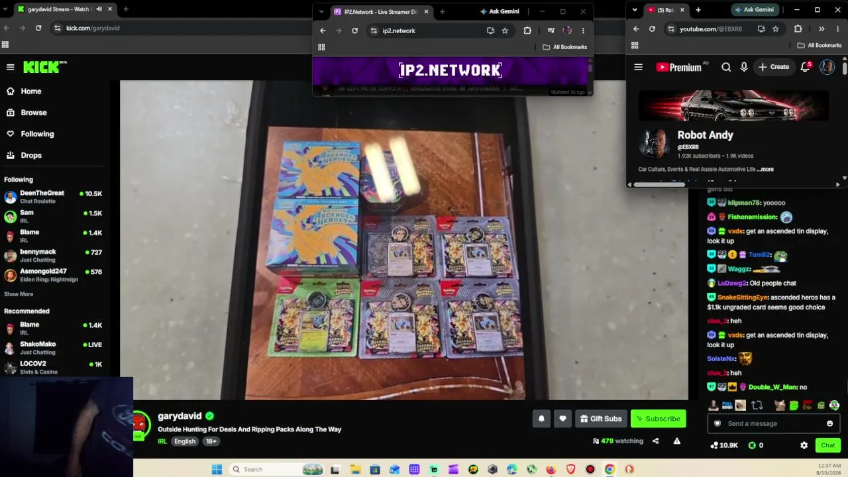
Task: Mute the garydavid tab via speaker icon
Action: [99, 9]
